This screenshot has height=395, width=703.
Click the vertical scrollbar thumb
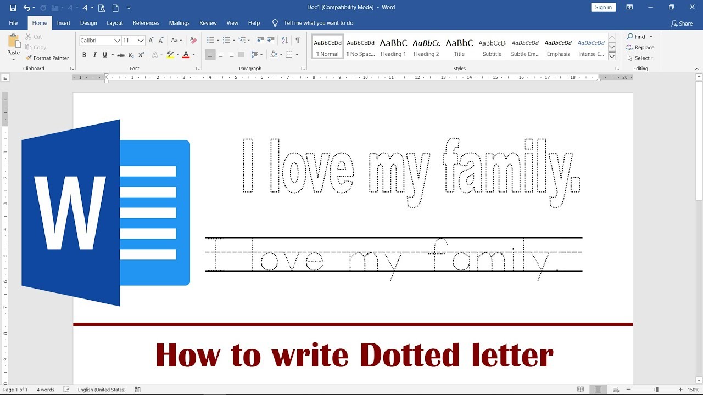point(699,141)
